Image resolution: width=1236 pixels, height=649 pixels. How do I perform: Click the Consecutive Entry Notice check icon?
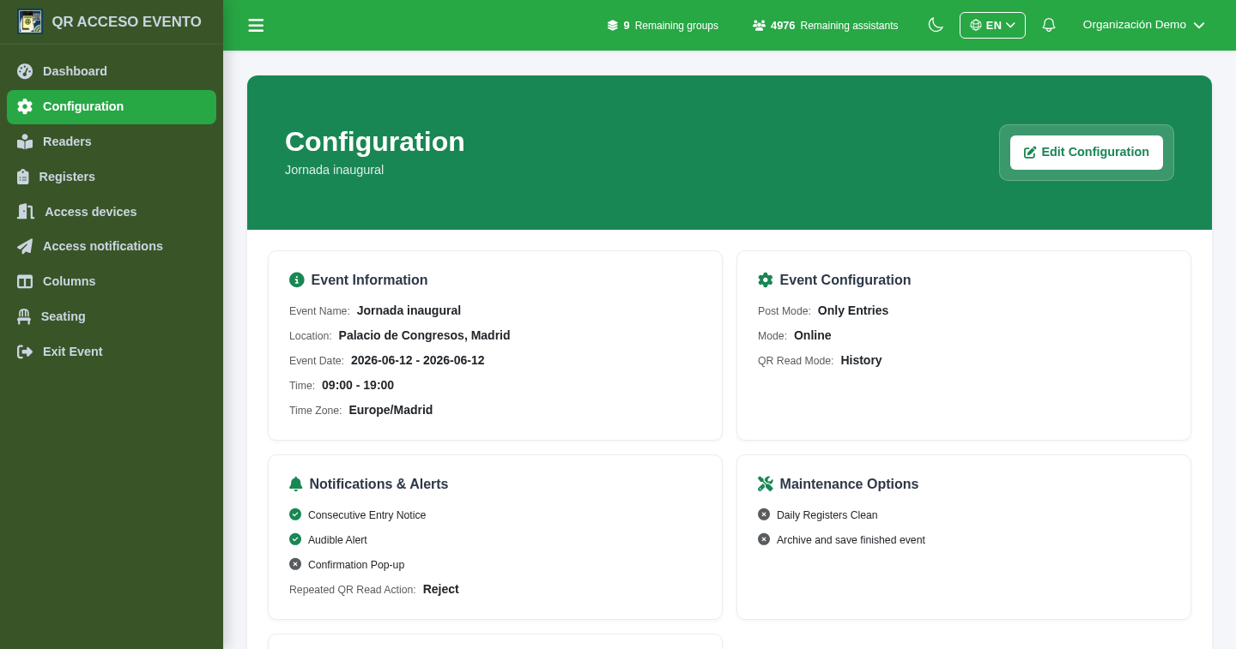click(295, 514)
